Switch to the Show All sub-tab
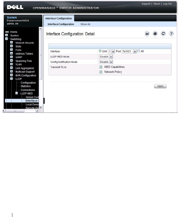Viewport: 180px width, 217px height. [85, 24]
